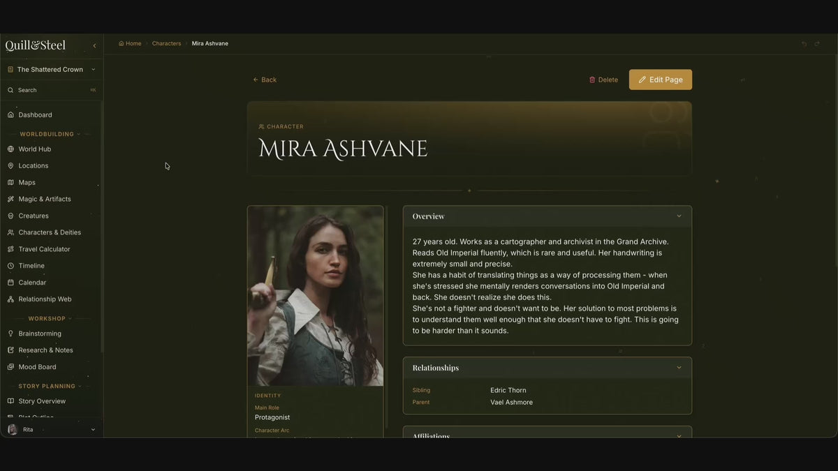The image size is (838, 471).
Task: Open The Shattered Crown project dropdown
Action: point(51,70)
